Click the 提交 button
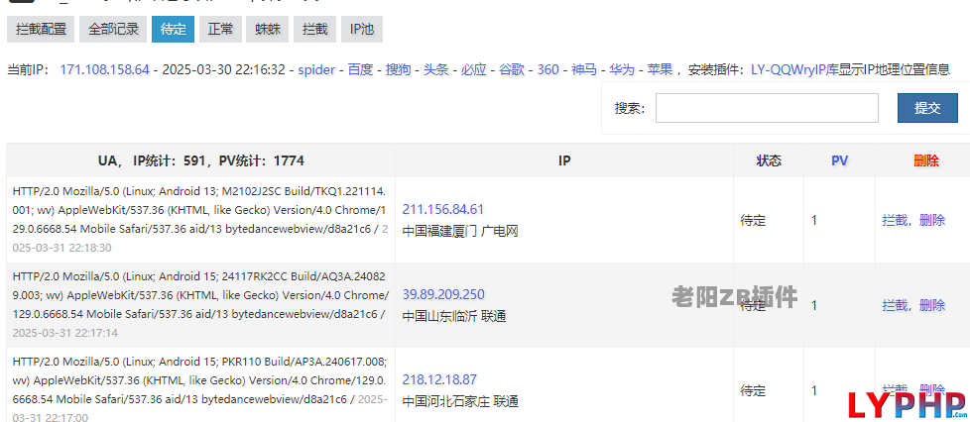This screenshot has width=970, height=422. pyautogui.click(x=927, y=108)
